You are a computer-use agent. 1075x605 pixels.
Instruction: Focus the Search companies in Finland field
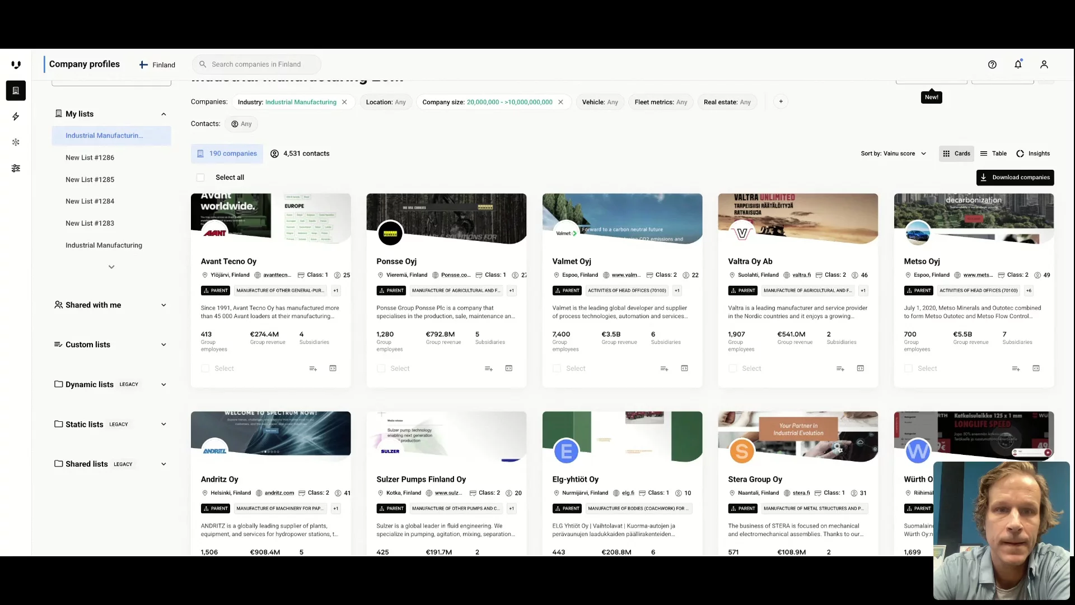[256, 64]
